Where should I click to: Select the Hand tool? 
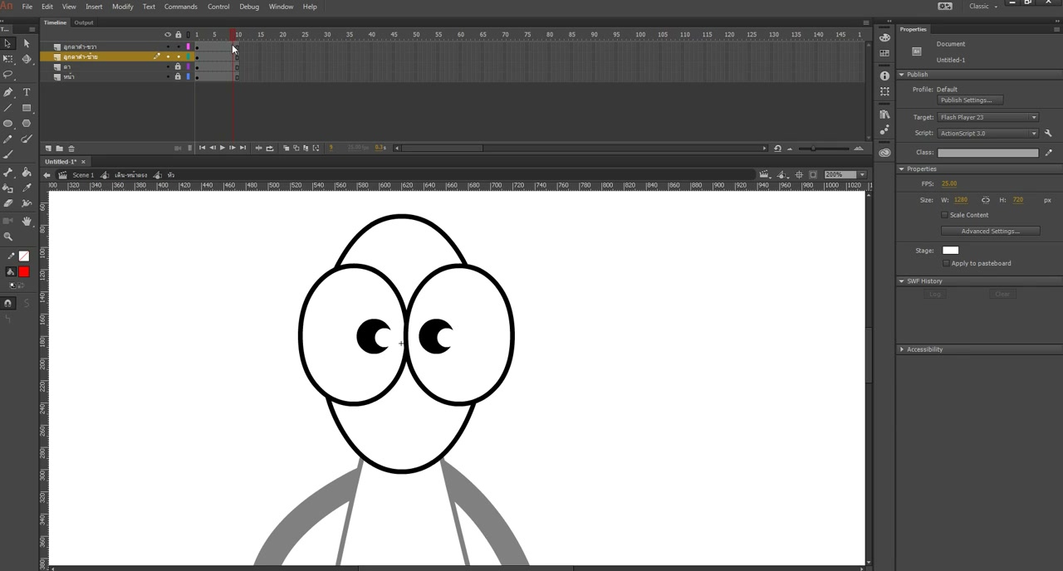tap(27, 221)
